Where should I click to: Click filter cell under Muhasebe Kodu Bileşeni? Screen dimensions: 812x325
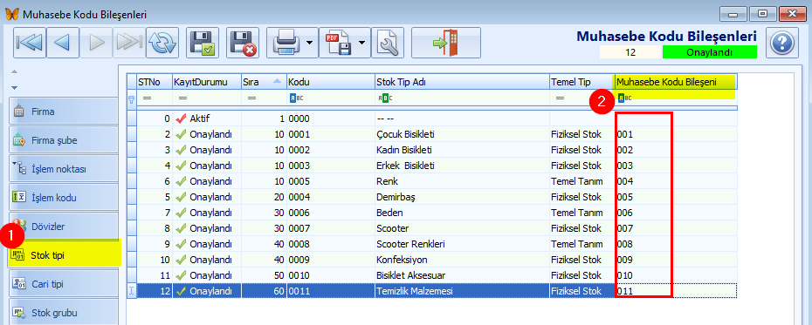coord(675,98)
